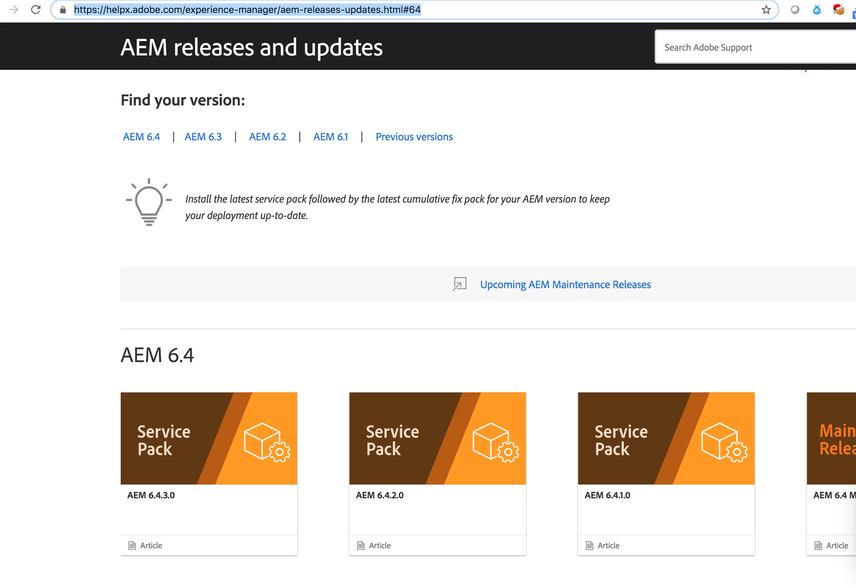Click the Search Adobe Support field
The width and height of the screenshot is (856, 588).
point(755,47)
